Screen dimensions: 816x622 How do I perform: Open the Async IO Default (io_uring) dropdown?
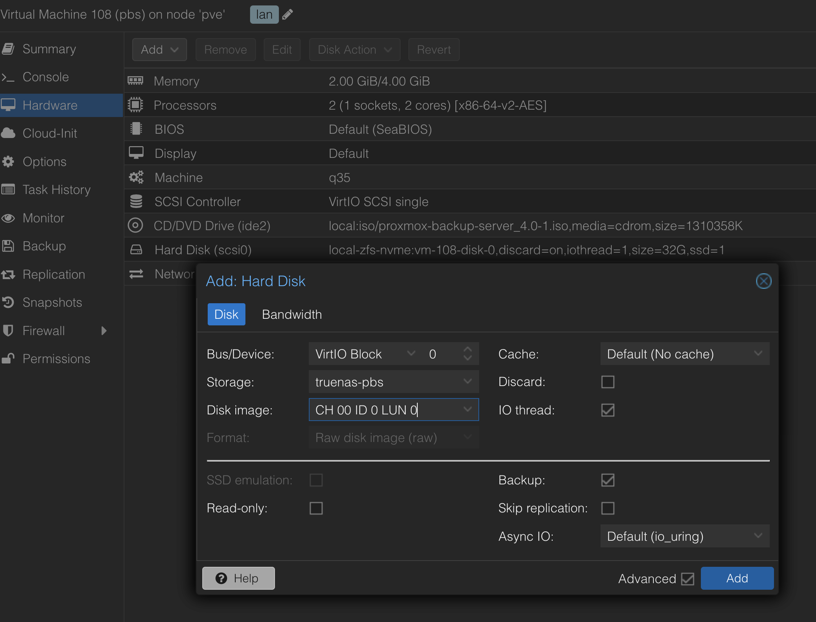coord(758,536)
